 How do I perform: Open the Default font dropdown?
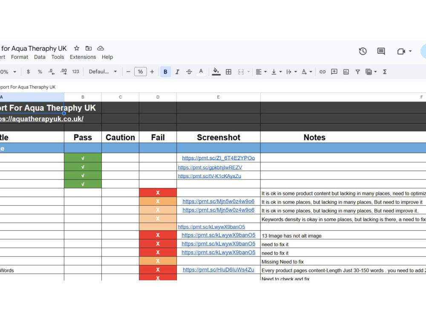tap(103, 72)
